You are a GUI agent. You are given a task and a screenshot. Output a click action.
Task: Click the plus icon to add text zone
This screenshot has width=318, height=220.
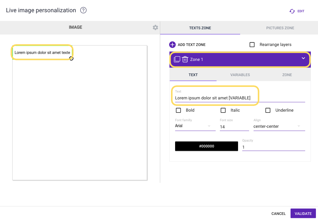point(172,45)
